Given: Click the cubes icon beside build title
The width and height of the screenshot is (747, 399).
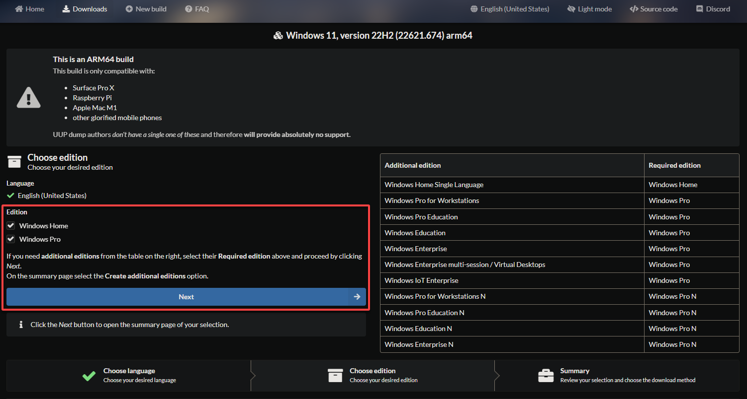Looking at the screenshot, I should (x=279, y=36).
